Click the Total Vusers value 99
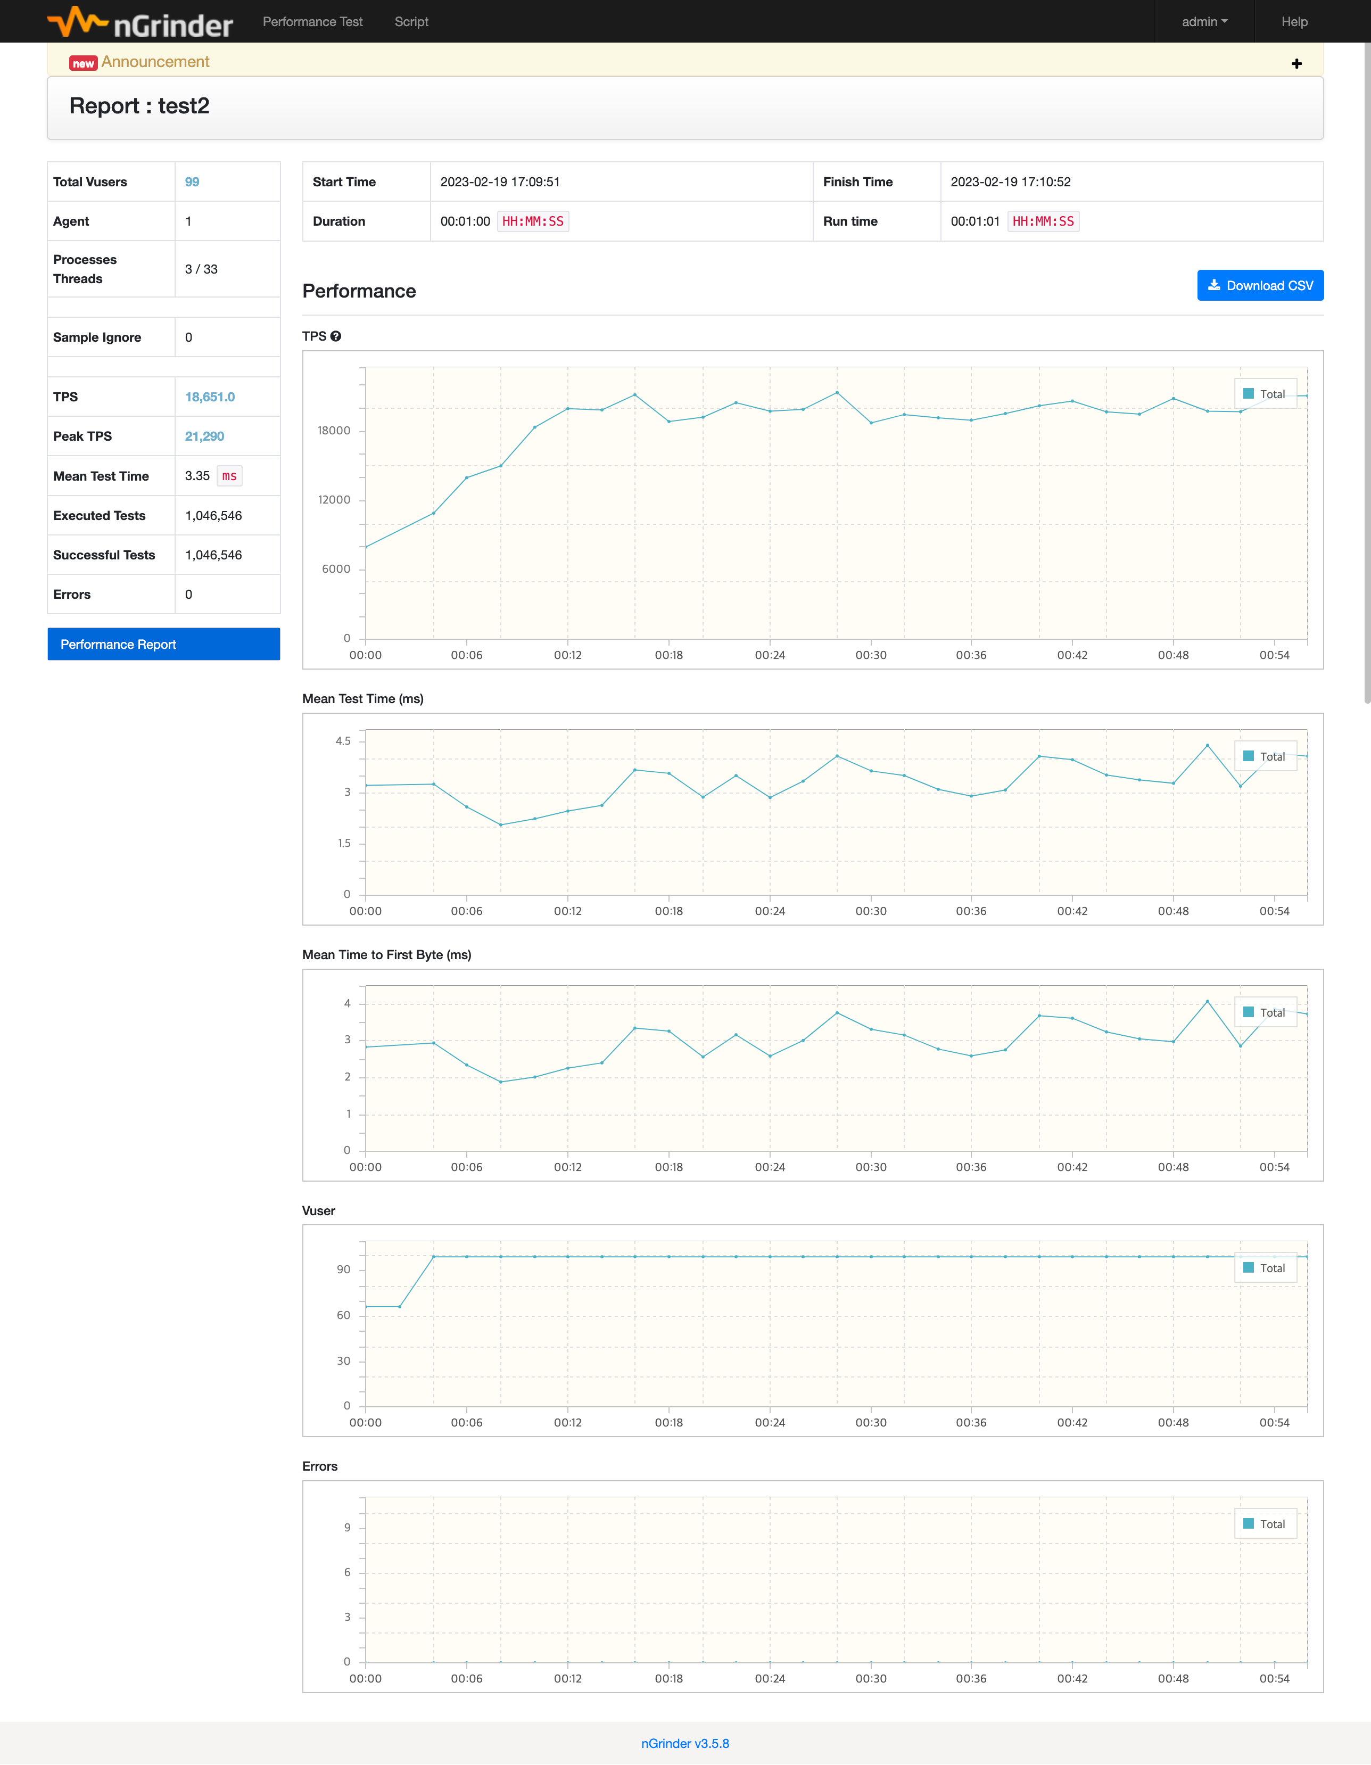The image size is (1371, 1765). (x=192, y=182)
